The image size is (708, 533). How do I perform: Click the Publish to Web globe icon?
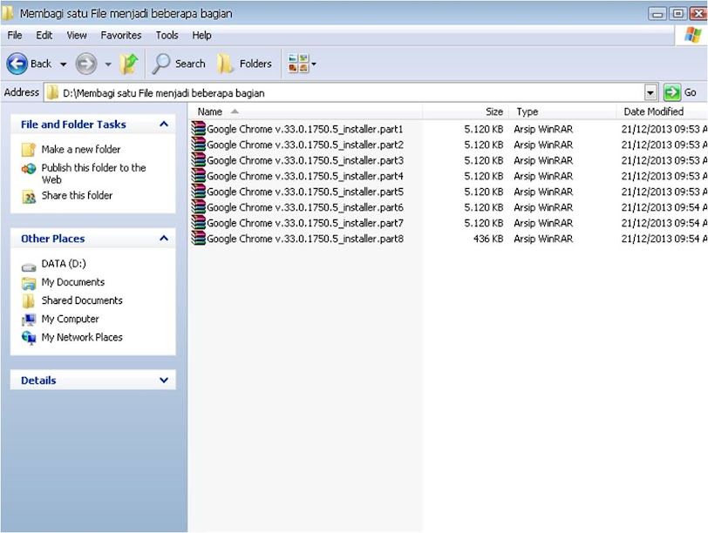coord(29,169)
